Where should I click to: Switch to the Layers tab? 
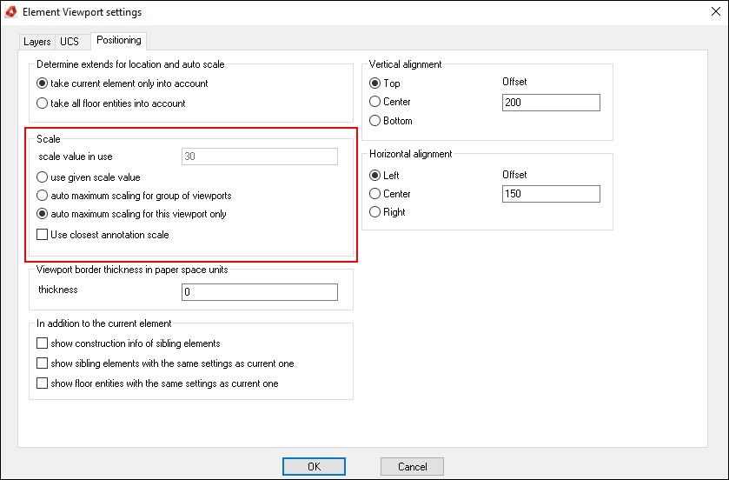[36, 42]
